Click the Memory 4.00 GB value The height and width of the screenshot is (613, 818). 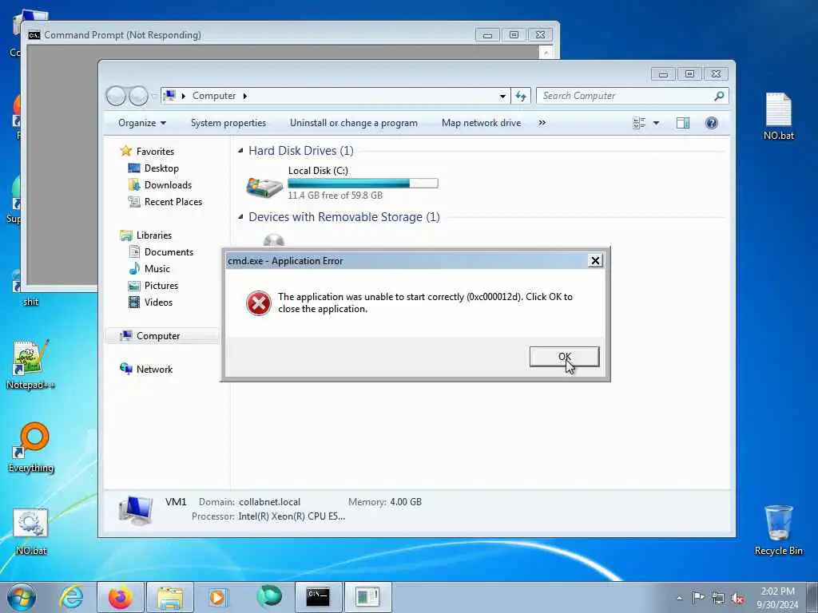(x=406, y=502)
